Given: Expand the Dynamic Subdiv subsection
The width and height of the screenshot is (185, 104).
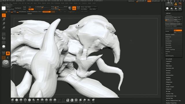Looking at the screenshot, I should [x=170, y=35].
